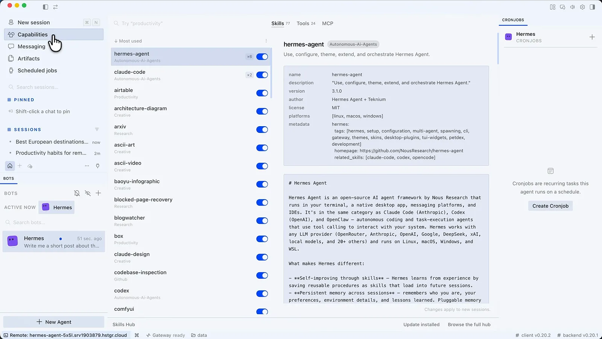Open the ellipsis menu beside the plug icon
This screenshot has width=602, height=339.
(87, 166)
